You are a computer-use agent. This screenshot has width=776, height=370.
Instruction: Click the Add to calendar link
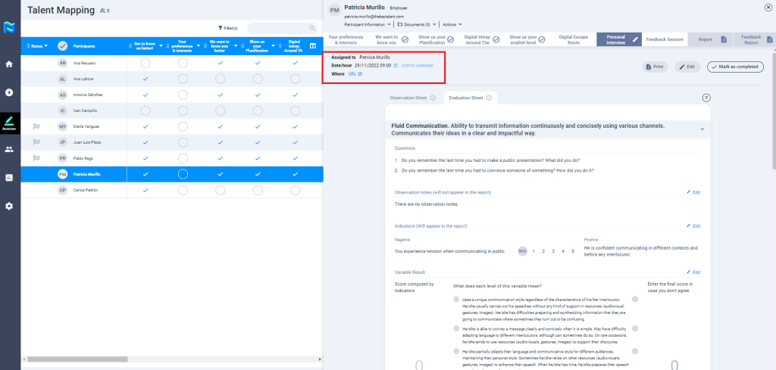[x=417, y=66]
